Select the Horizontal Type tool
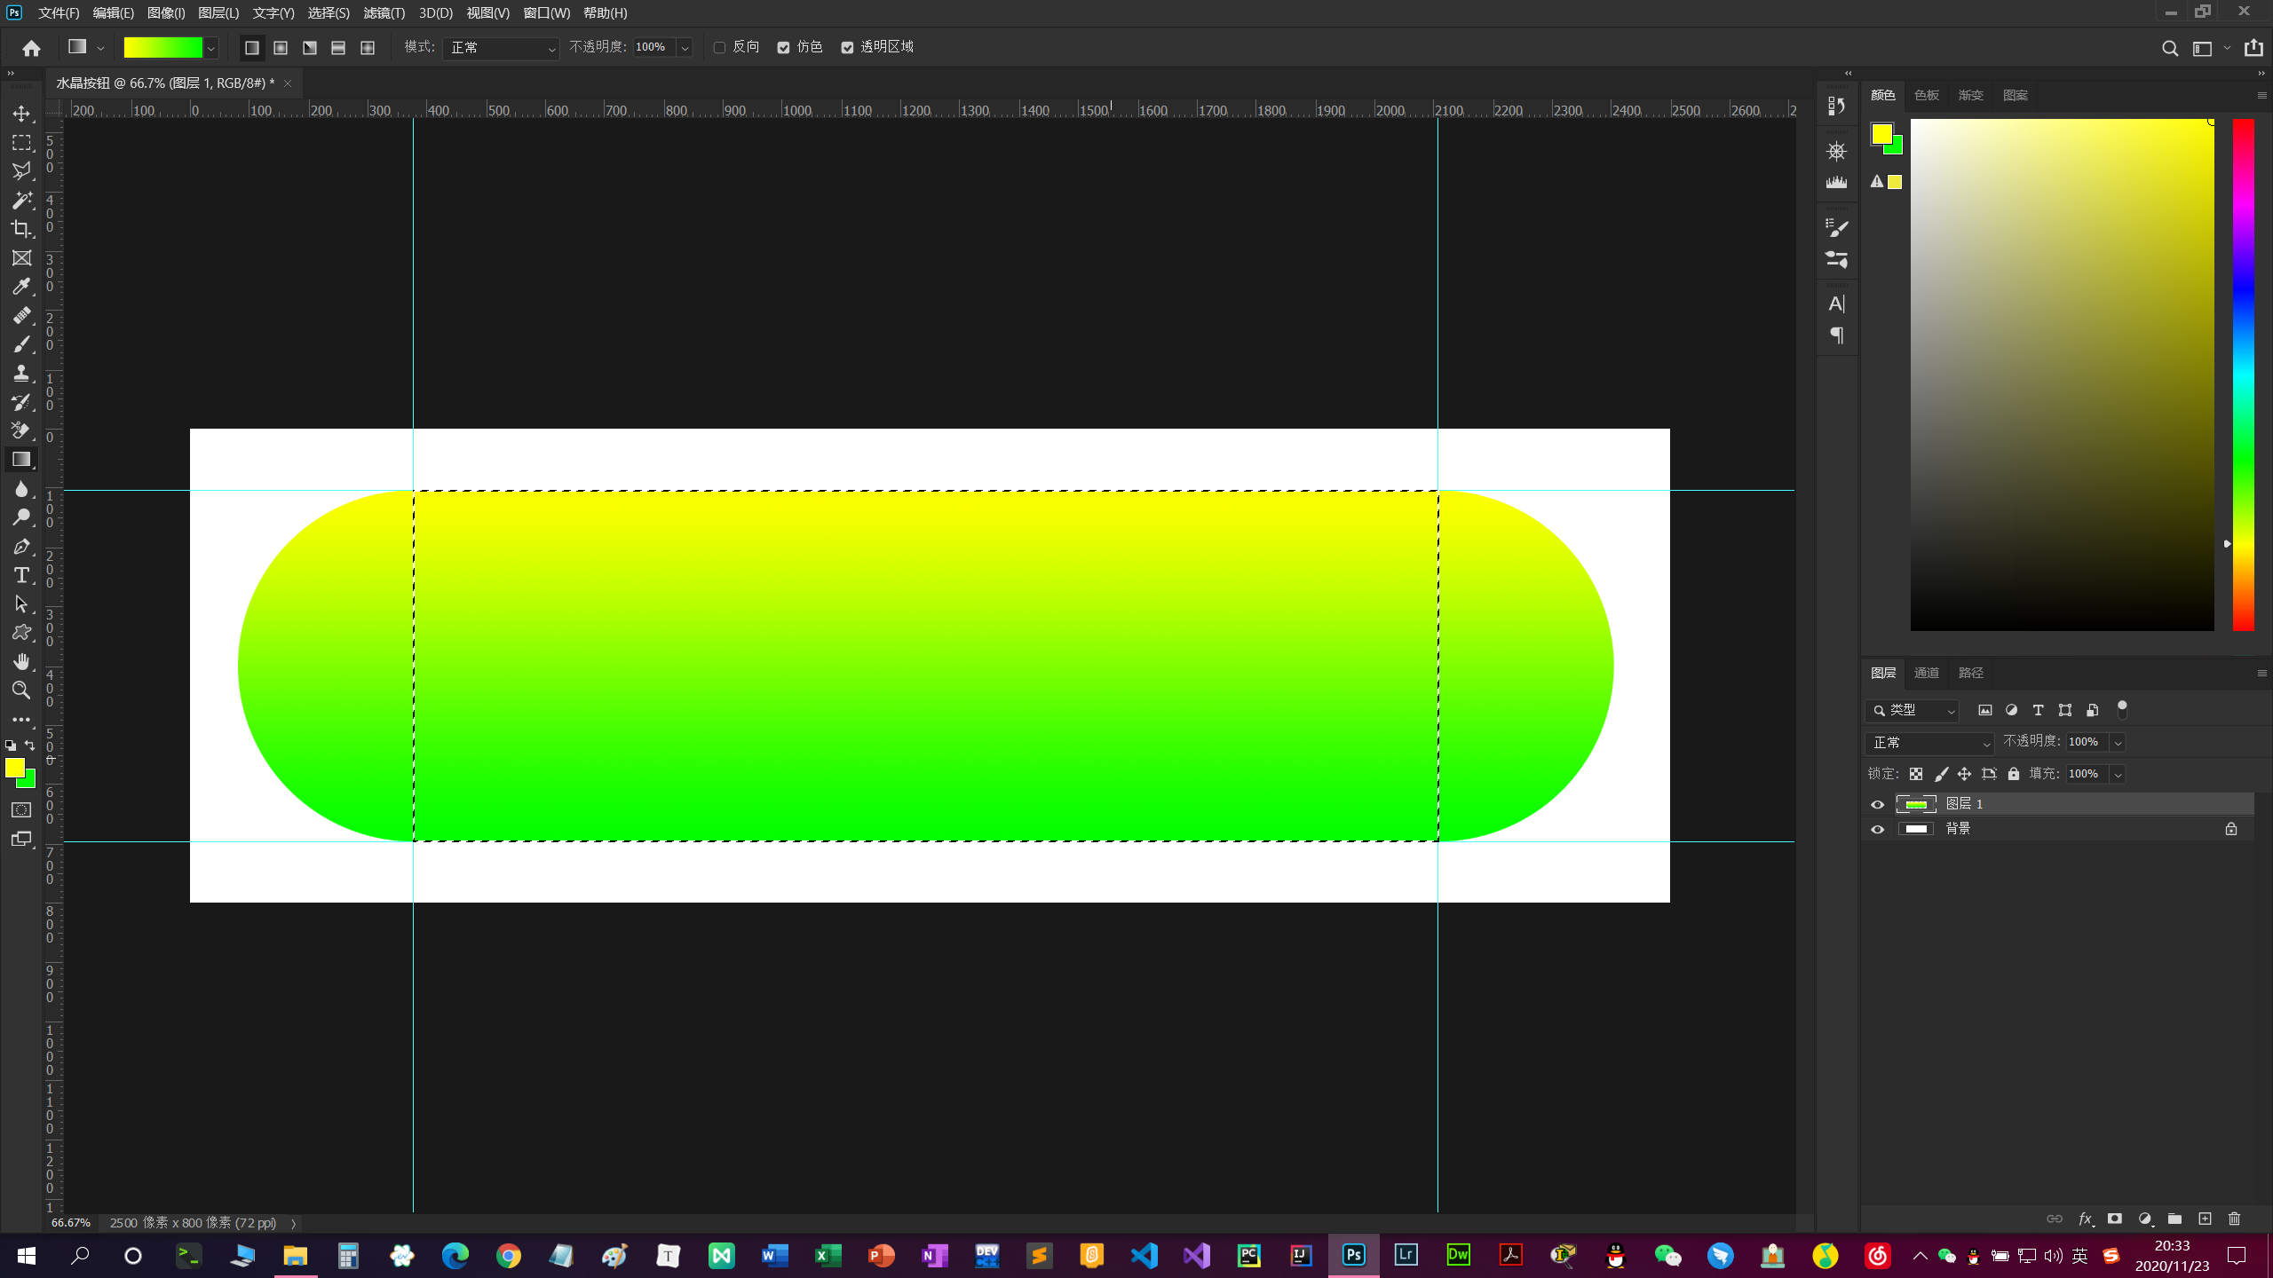 point(21,575)
